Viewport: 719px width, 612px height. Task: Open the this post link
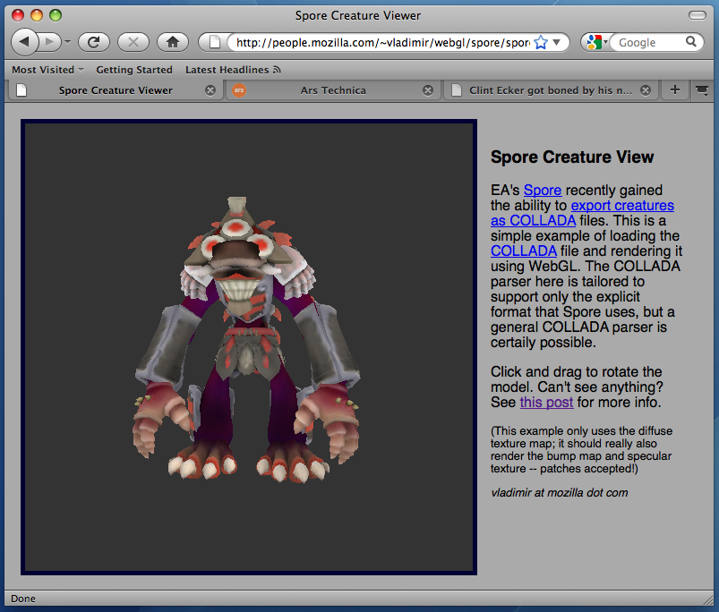point(546,403)
